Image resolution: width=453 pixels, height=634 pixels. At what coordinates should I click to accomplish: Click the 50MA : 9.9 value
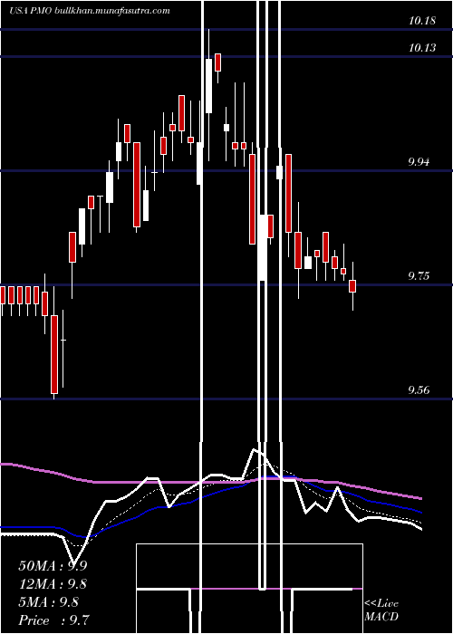(53, 566)
